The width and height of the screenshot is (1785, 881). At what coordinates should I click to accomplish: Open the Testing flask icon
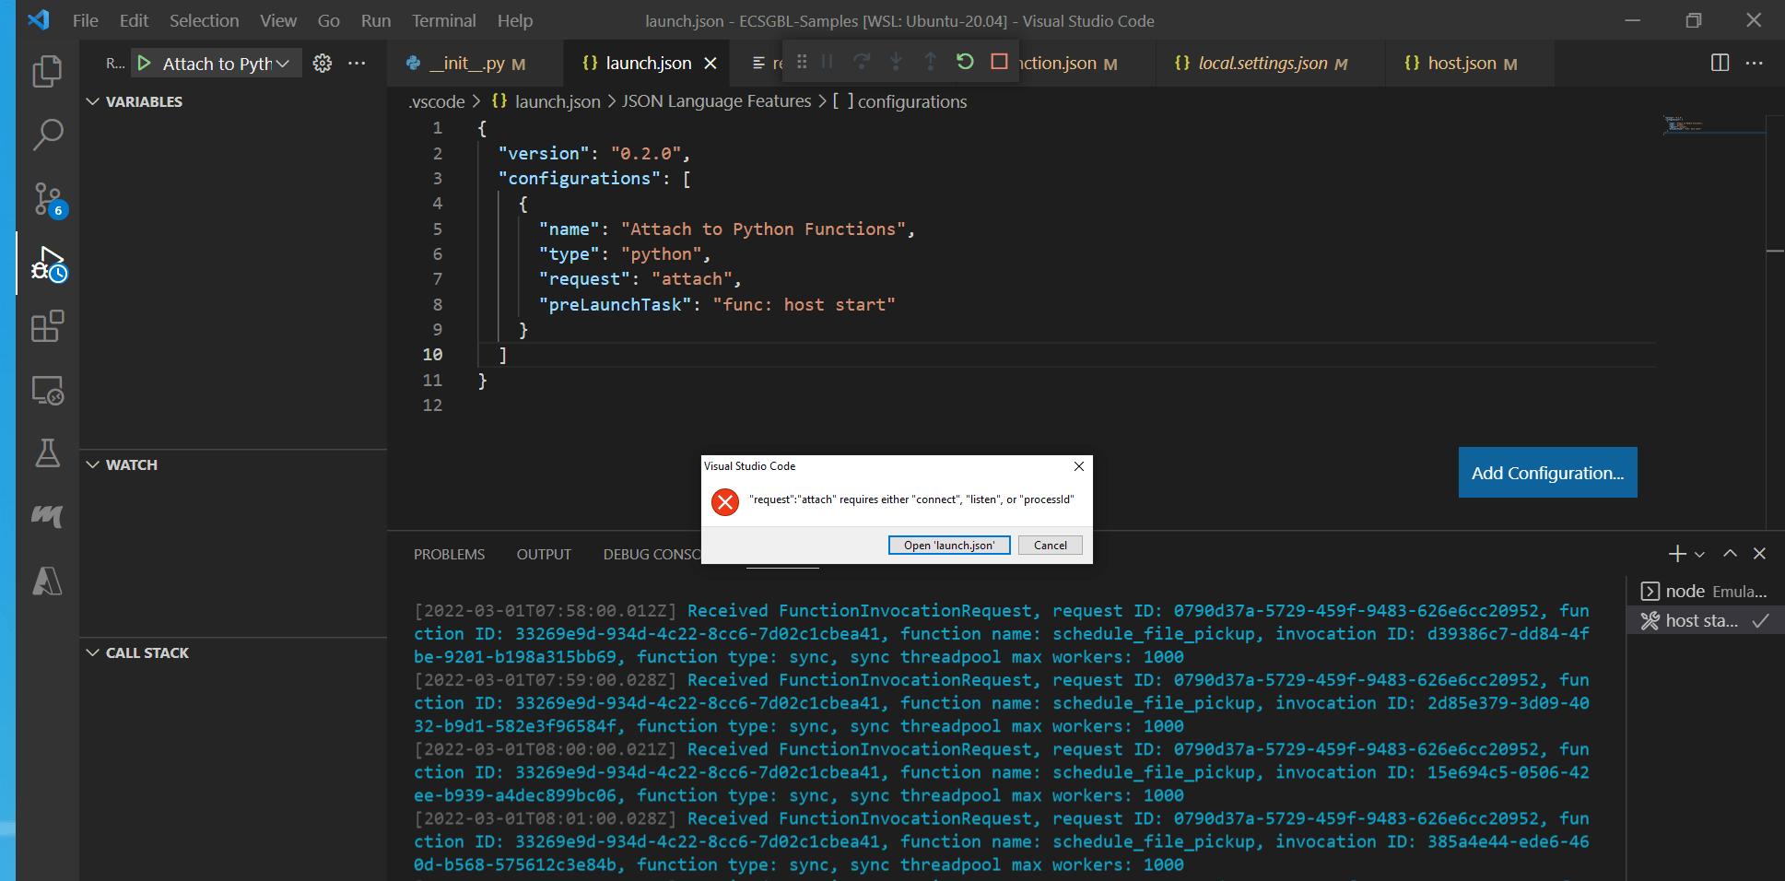[47, 452]
